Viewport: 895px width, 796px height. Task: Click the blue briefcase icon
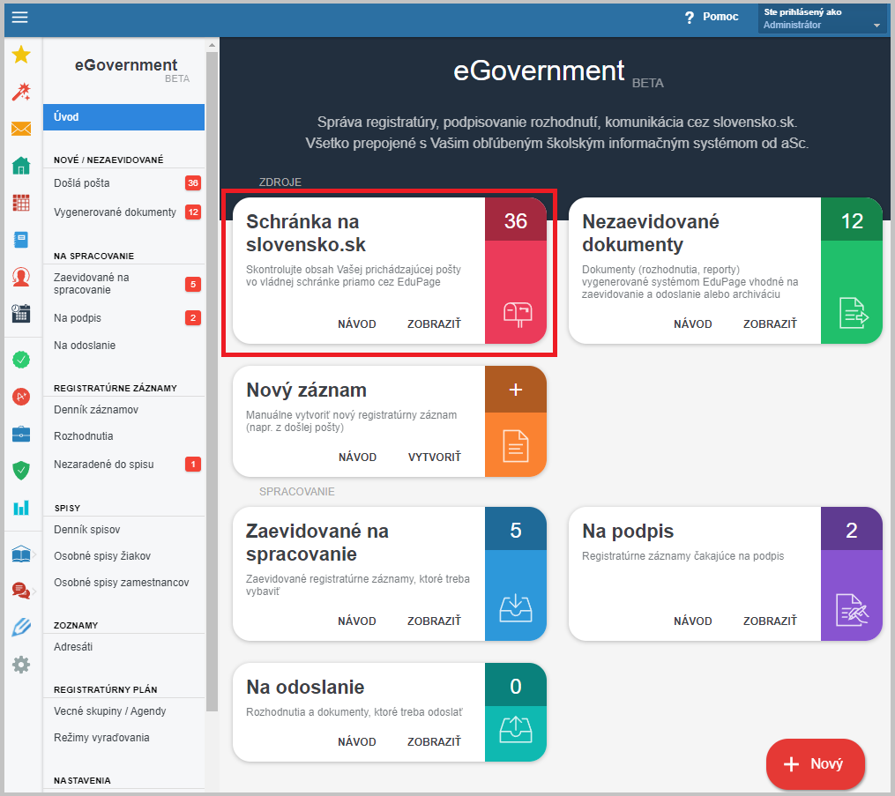pos(21,434)
